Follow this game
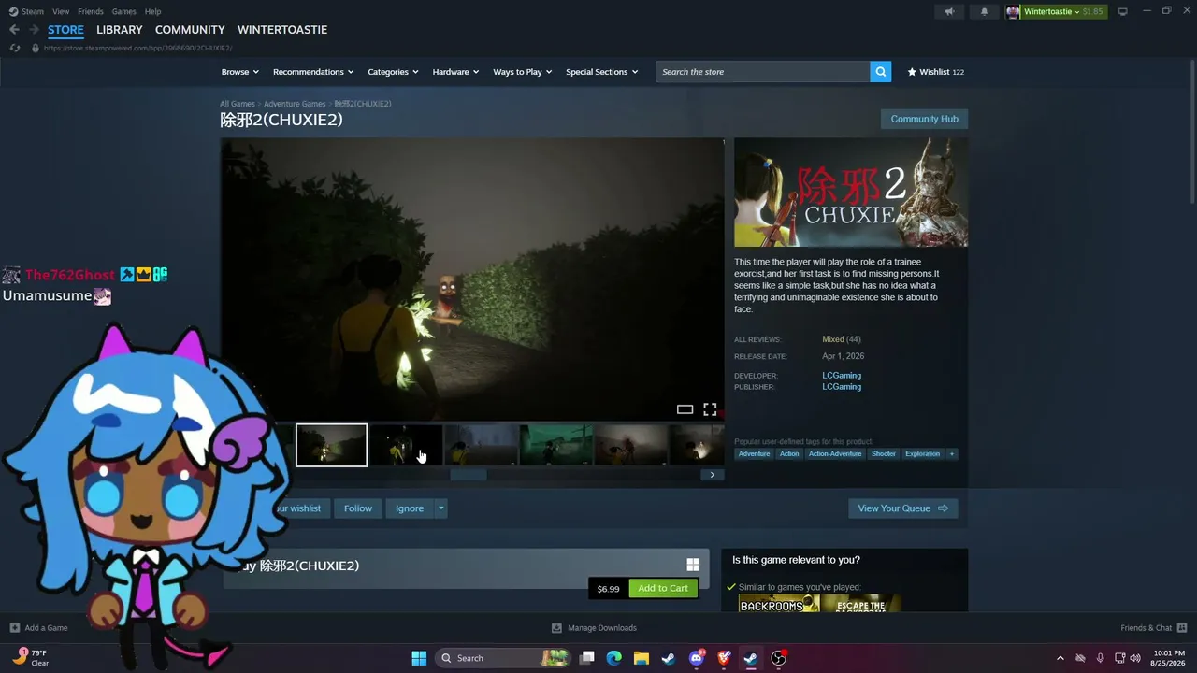The image size is (1197, 673). (x=358, y=508)
